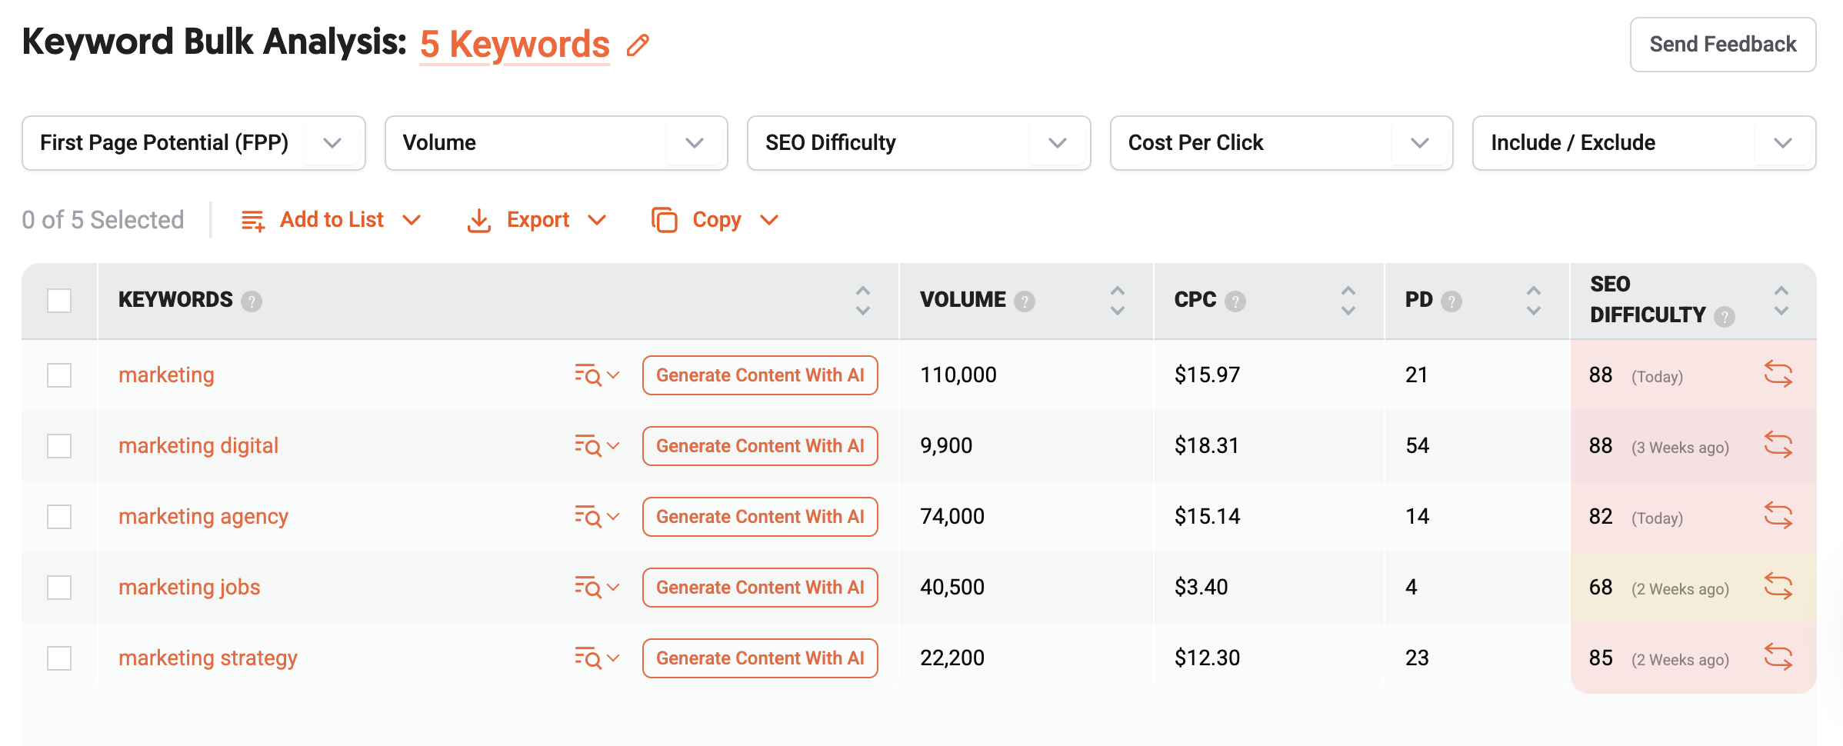Viewport: 1843px width, 746px height.
Task: Open search options icon for marketing digital
Action: tap(597, 446)
